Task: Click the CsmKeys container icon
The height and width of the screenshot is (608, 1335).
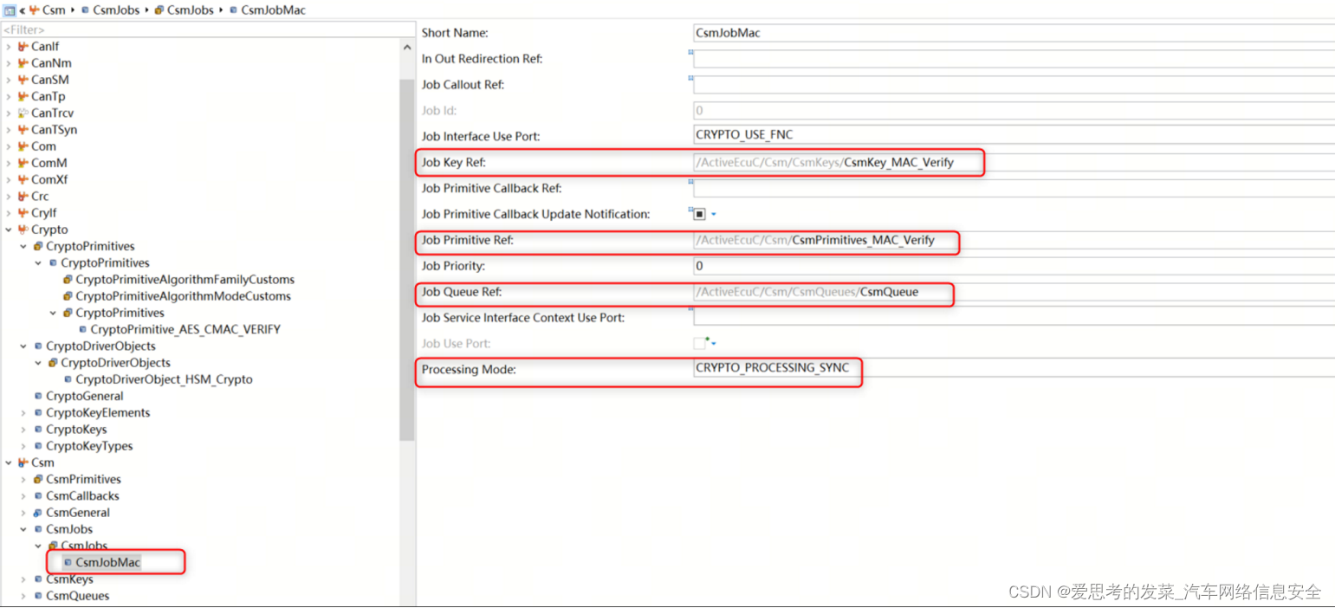Action: [x=36, y=579]
